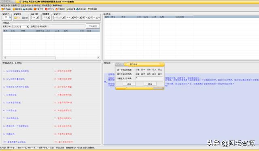259x151 pixels.
Task: Check 金 for the second character
Action: (138, 74)
